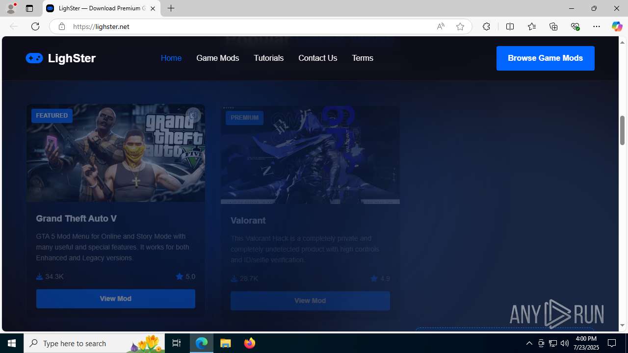Viewport: 628px width, 353px height.
Task: Click the LighSter brand name text
Action: [72, 58]
